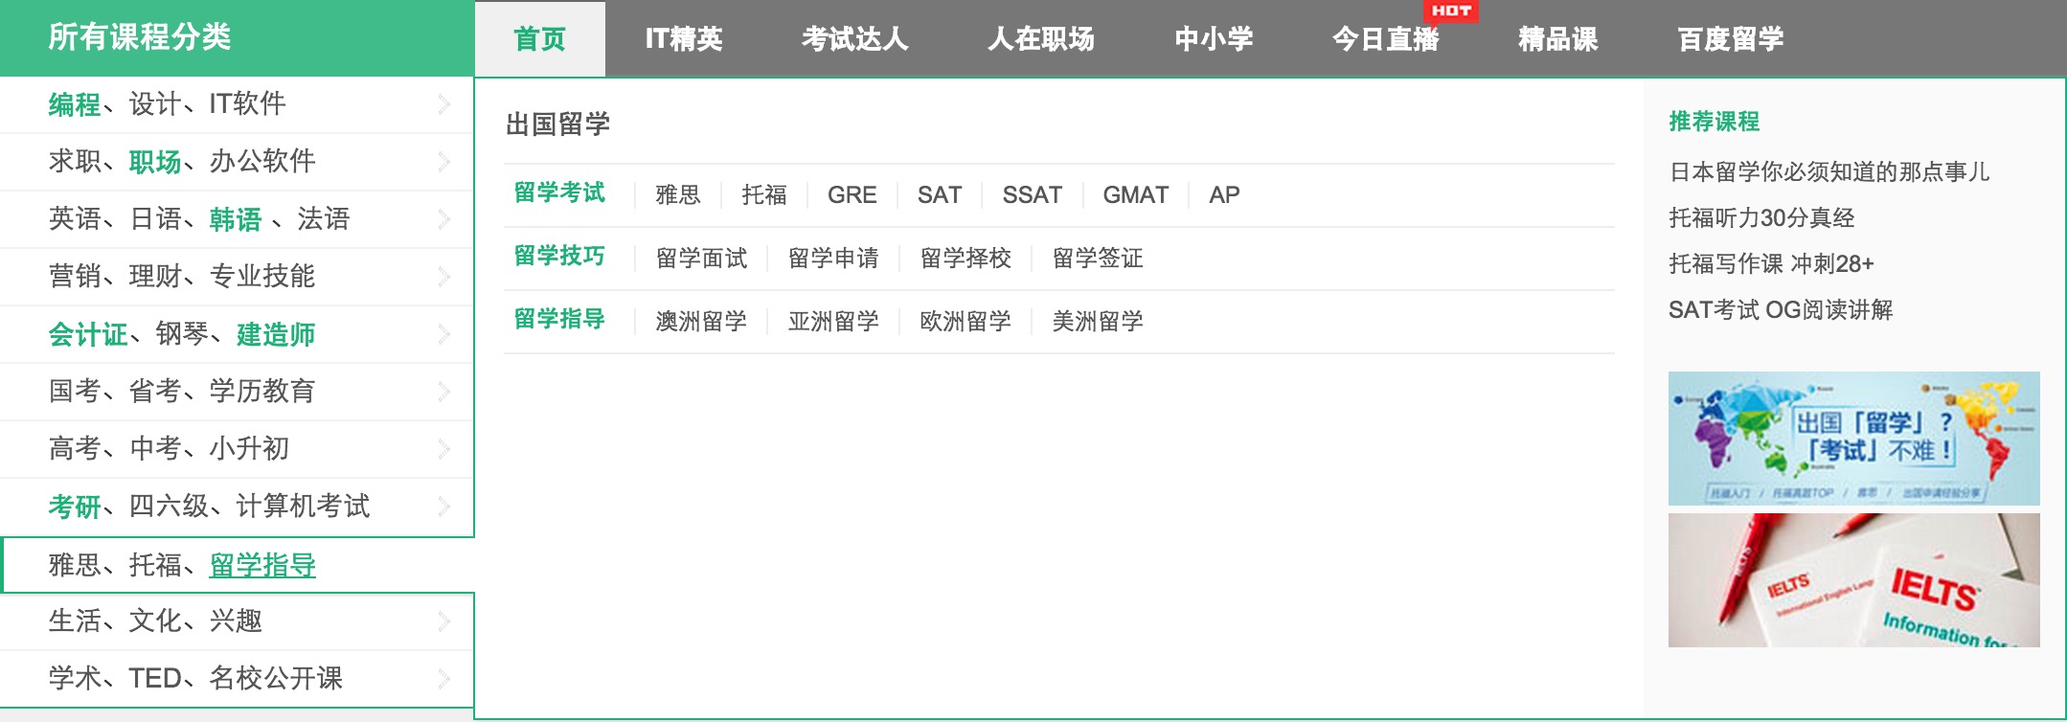Open the IELTS information banner image

[x=1853, y=580]
